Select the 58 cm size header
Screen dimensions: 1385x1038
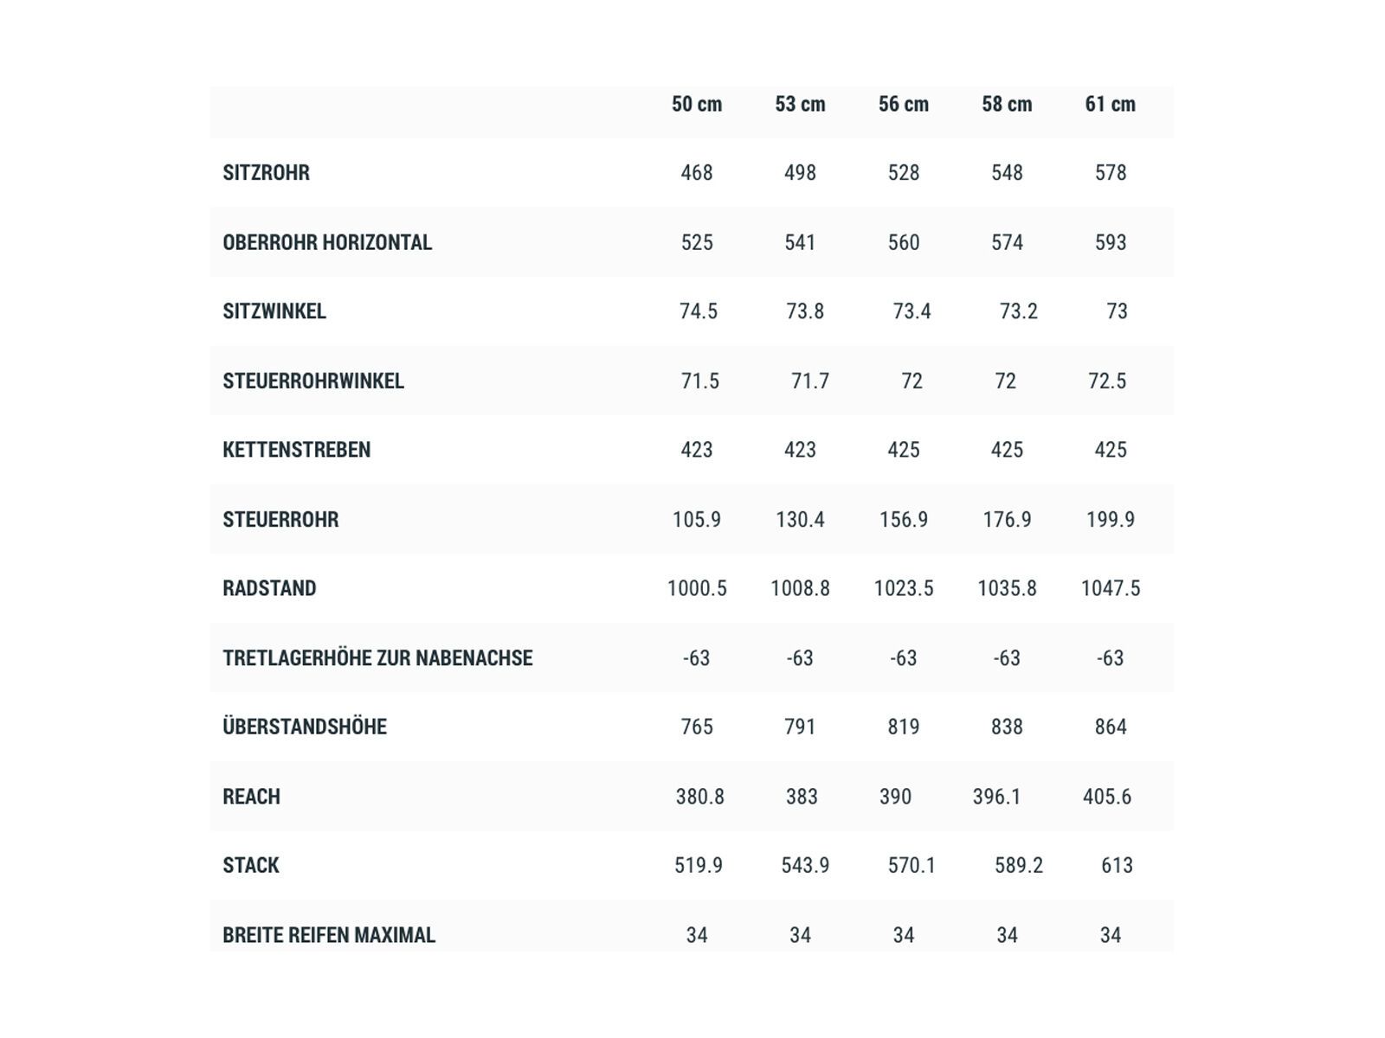[x=1007, y=105]
